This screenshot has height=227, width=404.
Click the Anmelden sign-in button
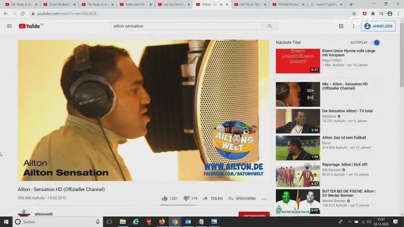point(378,26)
